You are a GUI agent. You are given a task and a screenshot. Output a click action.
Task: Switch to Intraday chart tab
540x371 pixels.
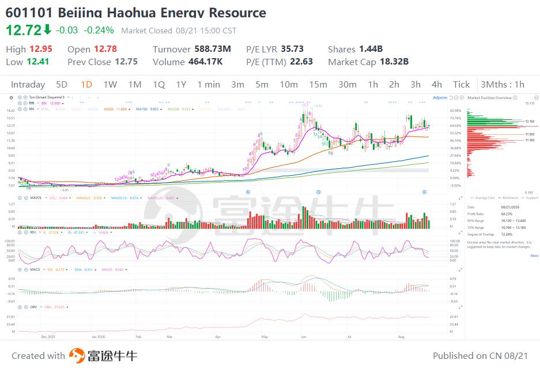pyautogui.click(x=28, y=85)
